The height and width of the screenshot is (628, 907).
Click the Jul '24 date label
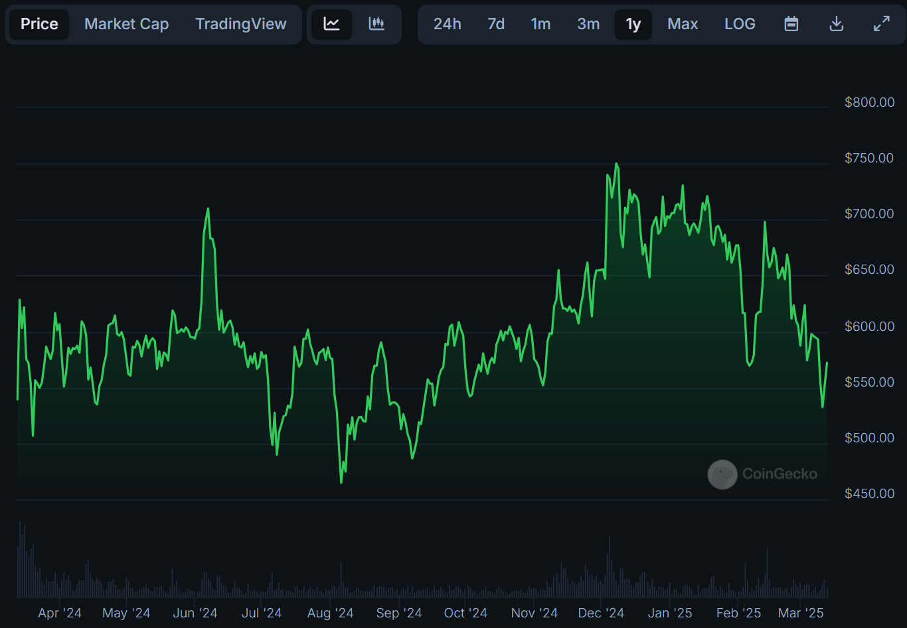click(x=262, y=613)
